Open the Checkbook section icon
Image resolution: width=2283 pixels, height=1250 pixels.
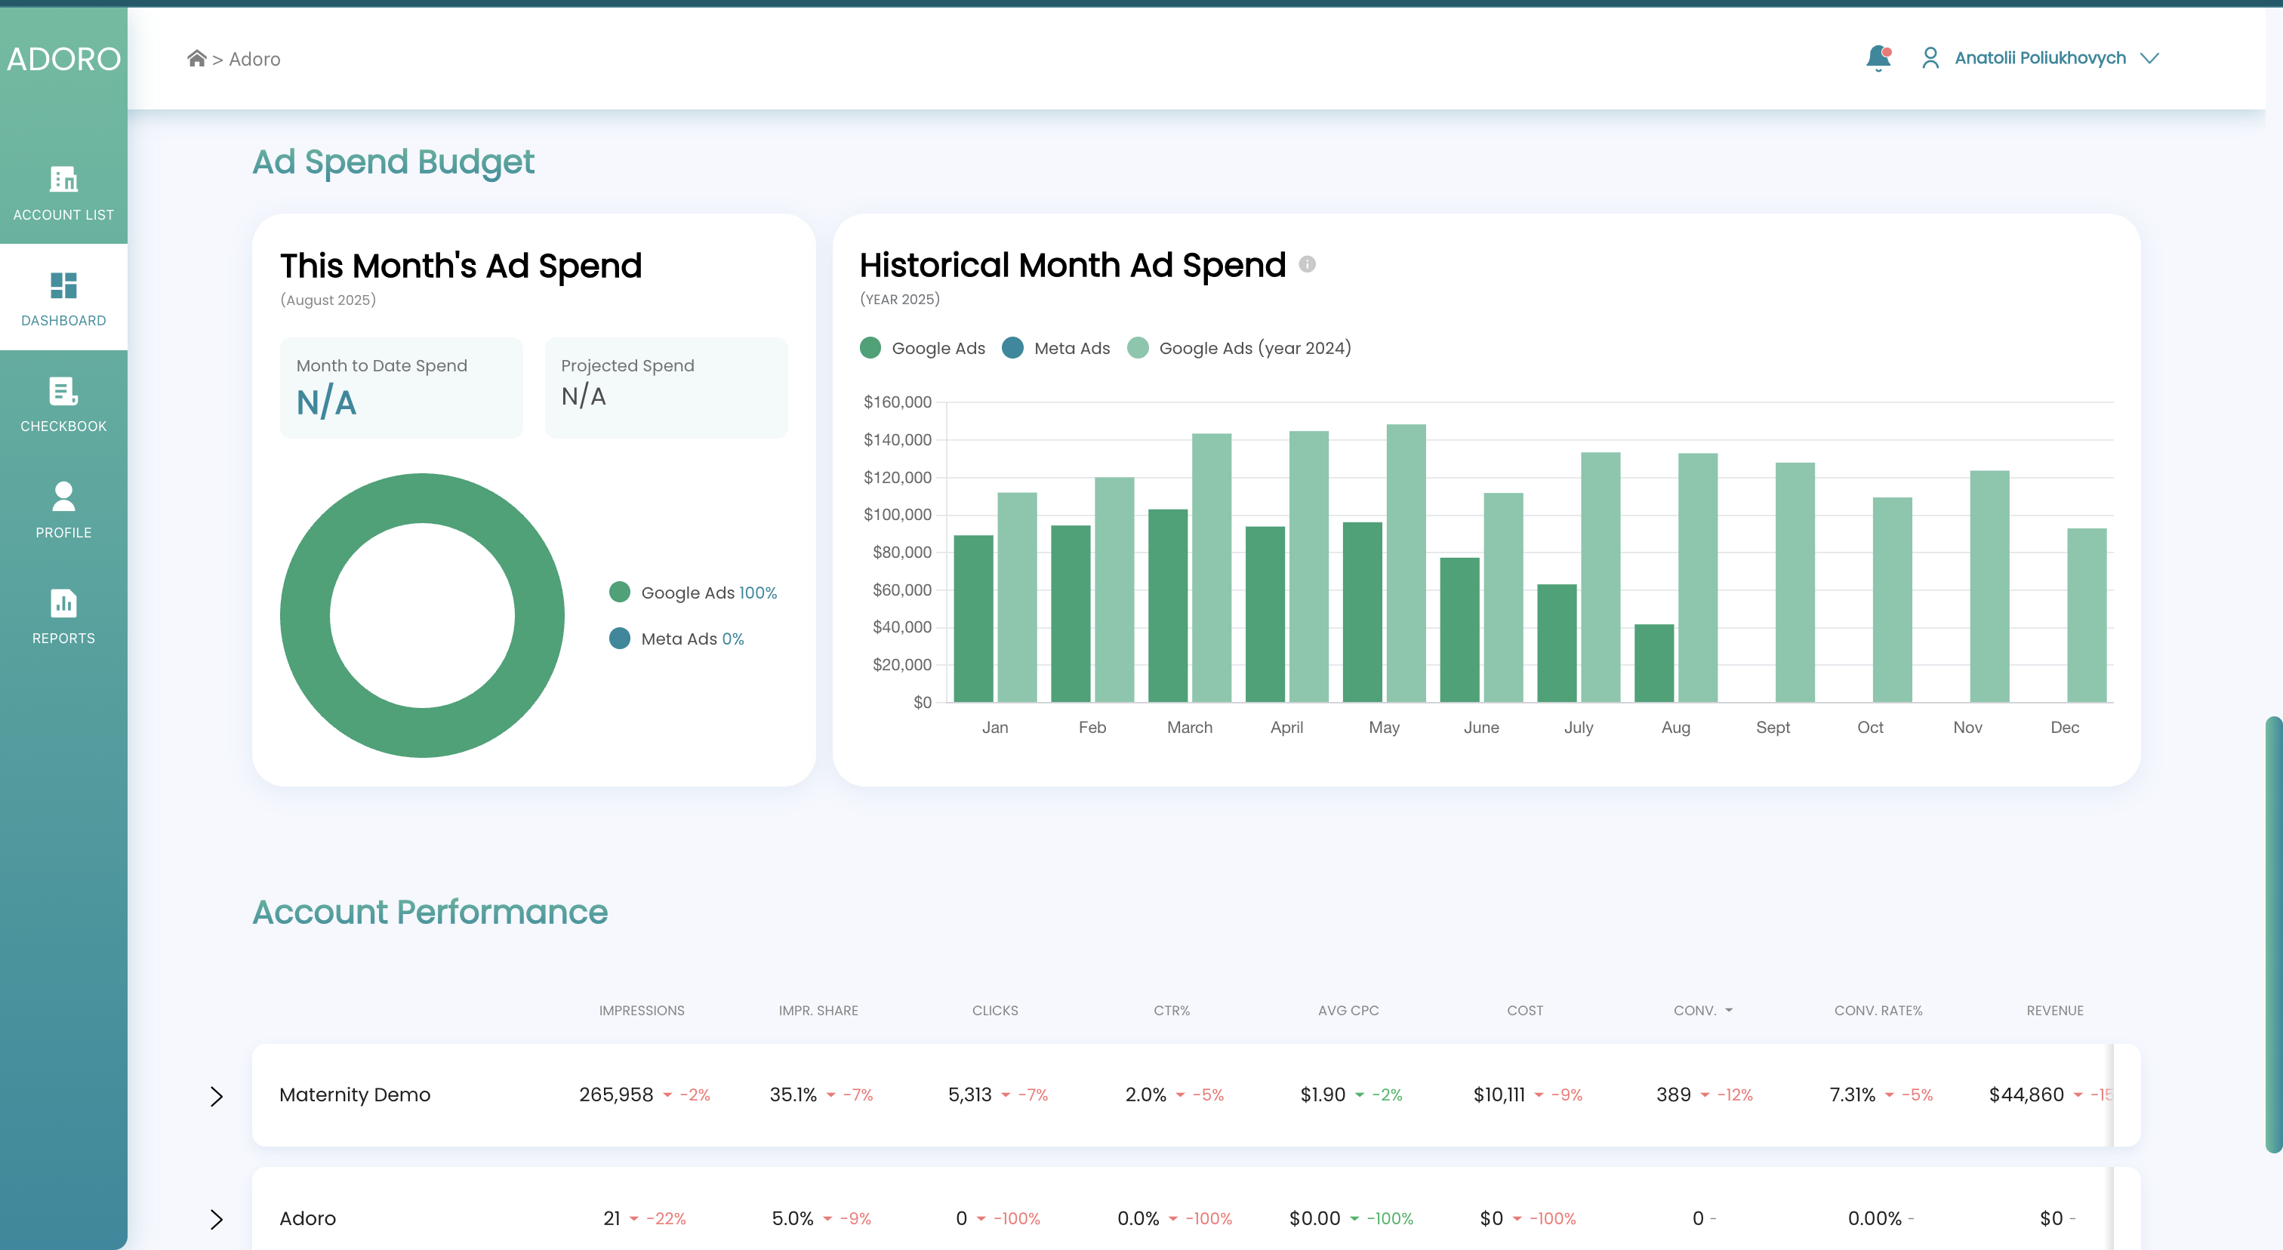(x=63, y=391)
